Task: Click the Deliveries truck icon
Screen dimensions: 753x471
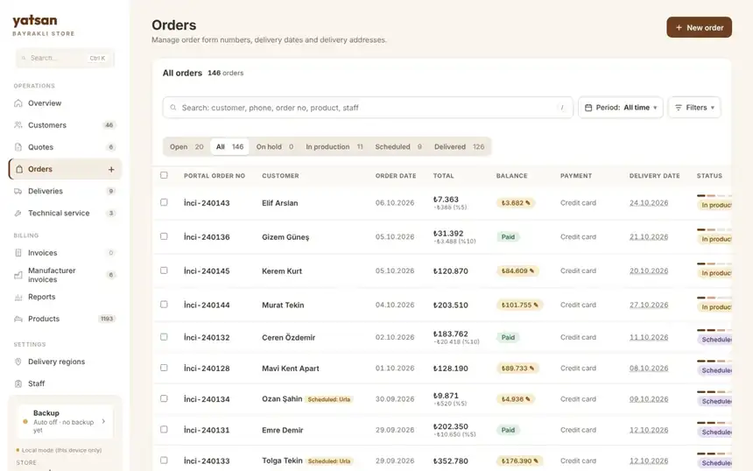Action: click(18, 191)
